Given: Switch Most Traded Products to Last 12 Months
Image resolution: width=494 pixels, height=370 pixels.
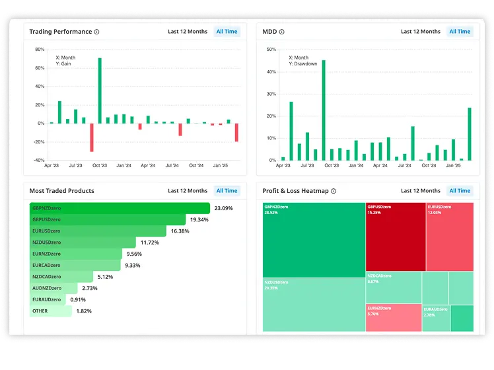Looking at the screenshot, I should tap(188, 191).
